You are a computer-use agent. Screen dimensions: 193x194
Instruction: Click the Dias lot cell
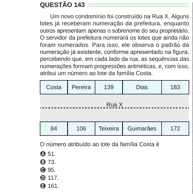pyautogui.click(x=142, y=87)
